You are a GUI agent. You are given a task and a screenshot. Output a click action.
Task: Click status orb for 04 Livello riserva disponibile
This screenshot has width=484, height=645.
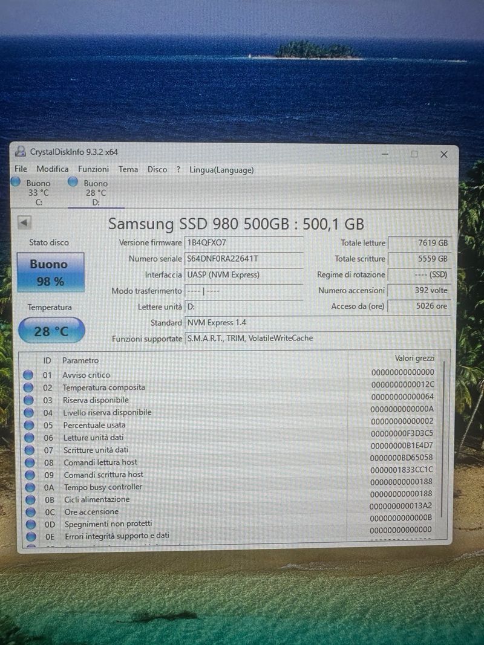(29, 413)
